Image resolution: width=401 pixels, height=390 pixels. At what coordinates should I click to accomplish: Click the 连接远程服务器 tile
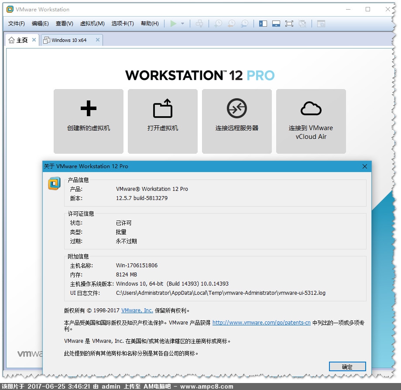[237, 121]
